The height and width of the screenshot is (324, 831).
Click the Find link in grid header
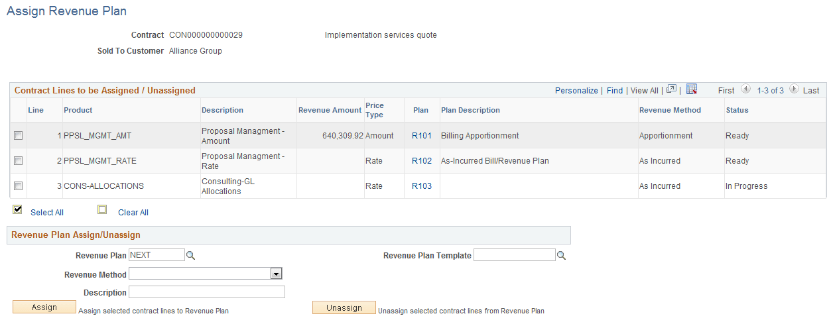click(x=615, y=91)
